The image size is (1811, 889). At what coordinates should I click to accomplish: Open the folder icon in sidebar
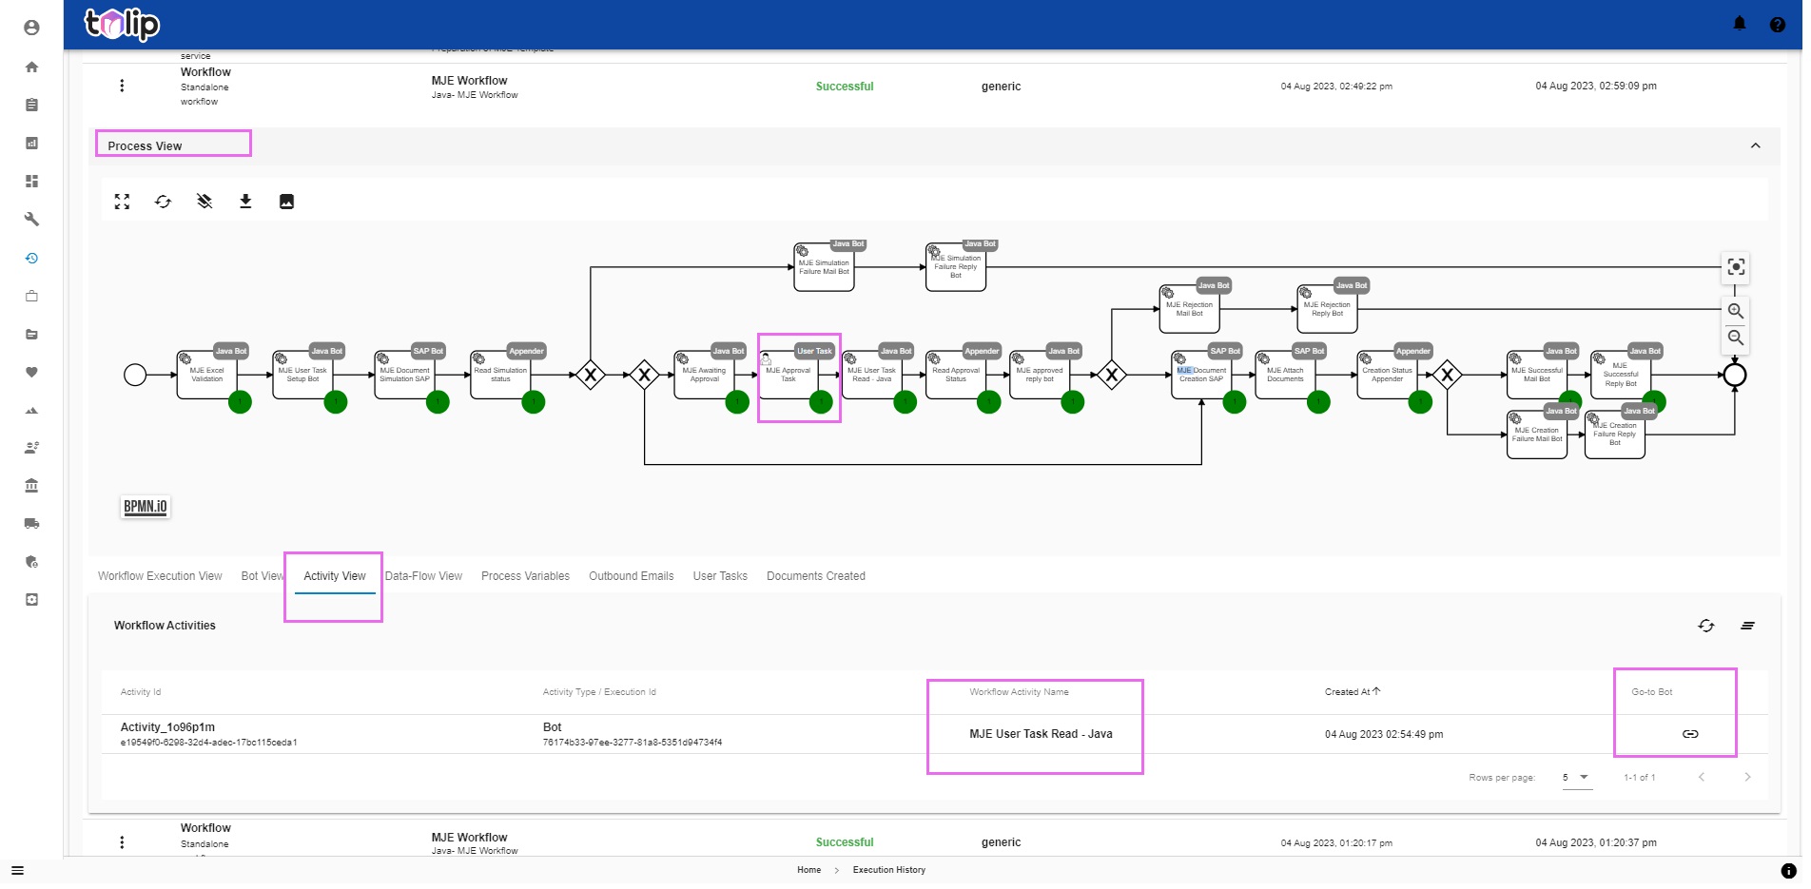31,334
